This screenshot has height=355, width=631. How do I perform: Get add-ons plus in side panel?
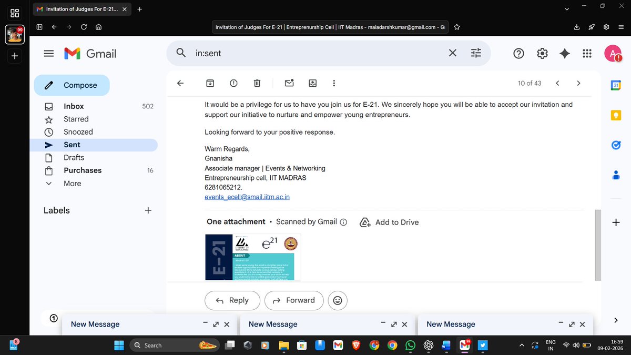tap(616, 222)
